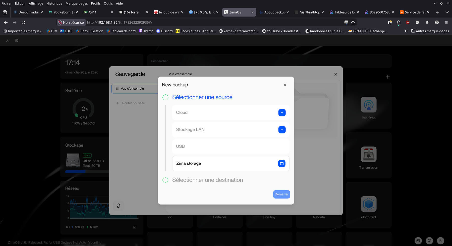Open the Historique menu

pyautogui.click(x=54, y=4)
